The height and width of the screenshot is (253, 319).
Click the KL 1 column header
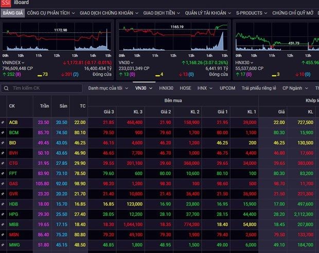(x=252, y=112)
